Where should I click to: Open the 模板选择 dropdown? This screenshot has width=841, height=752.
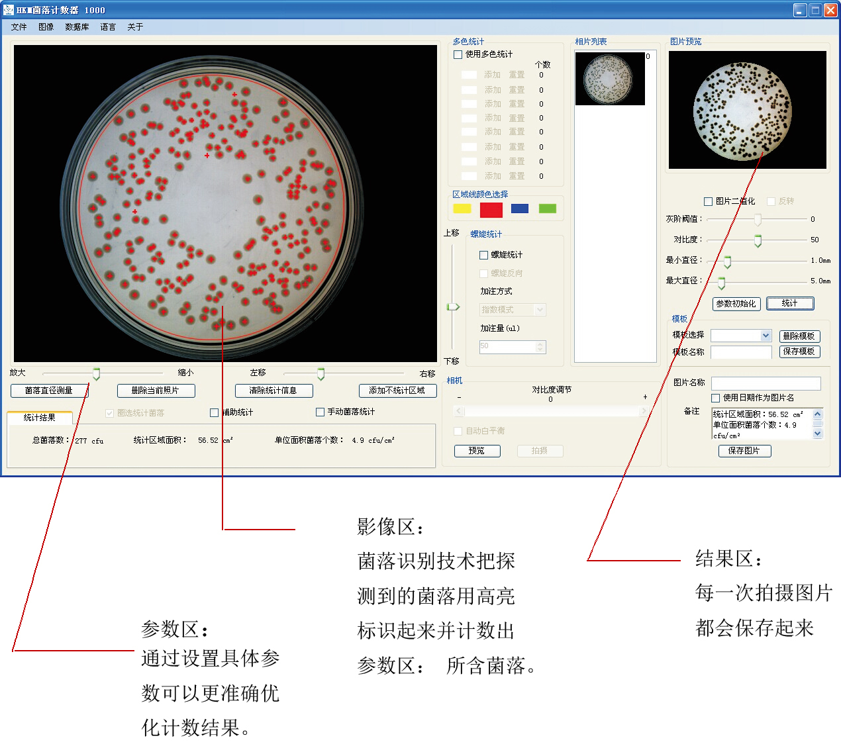click(766, 336)
